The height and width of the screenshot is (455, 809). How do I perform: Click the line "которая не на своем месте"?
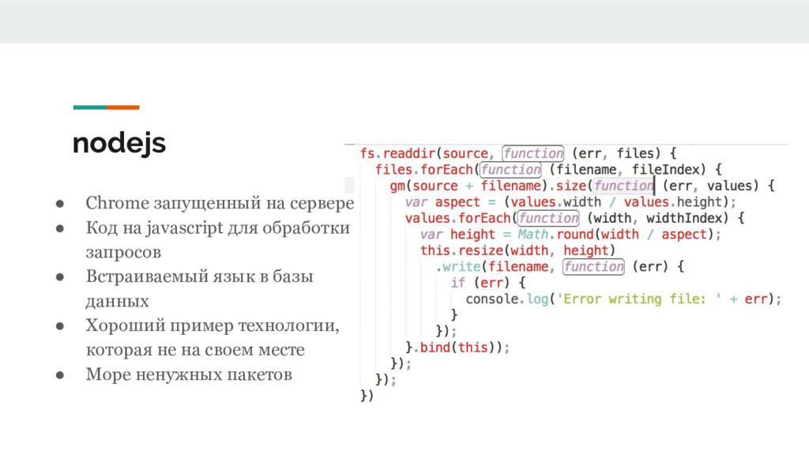click(195, 350)
